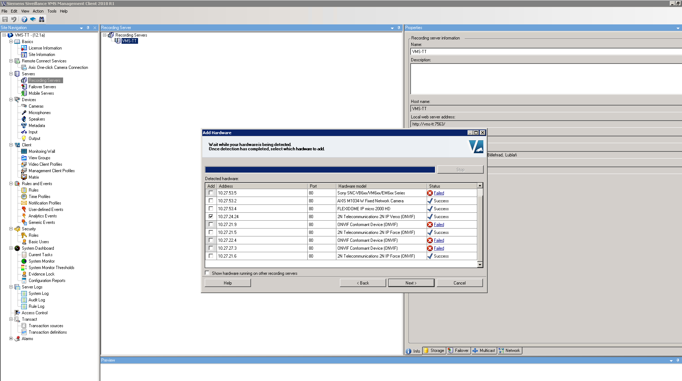The image size is (682, 381).
Task: Enable Show hardware running on other servers
Action: tap(207, 273)
